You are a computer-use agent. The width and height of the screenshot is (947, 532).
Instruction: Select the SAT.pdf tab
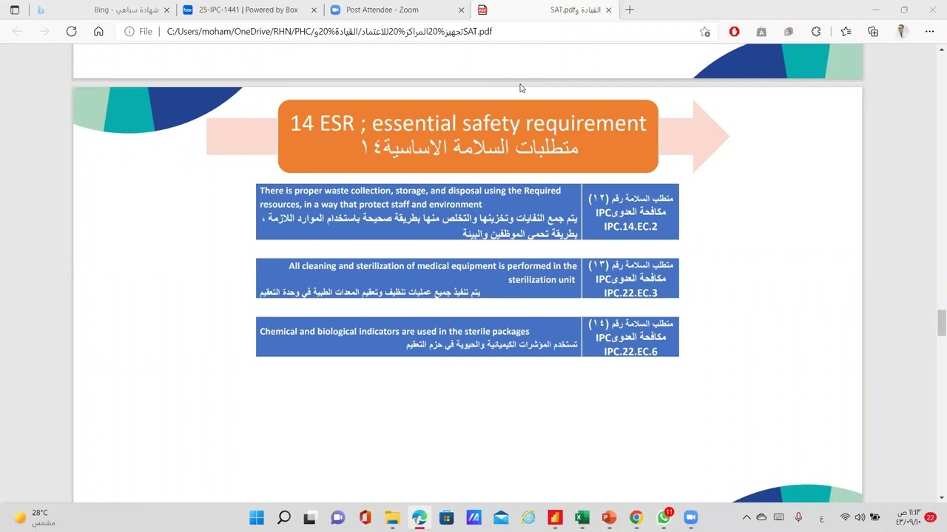click(545, 10)
